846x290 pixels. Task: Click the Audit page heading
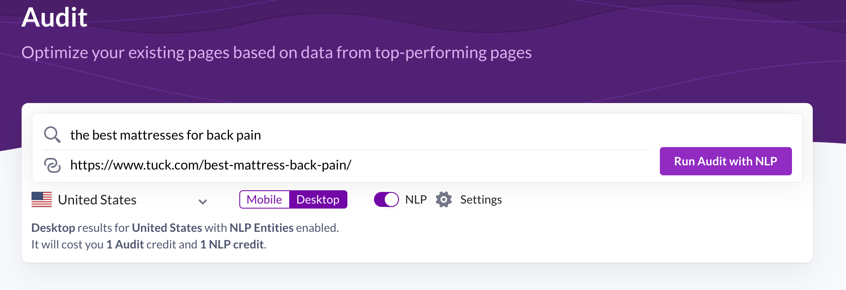point(54,17)
